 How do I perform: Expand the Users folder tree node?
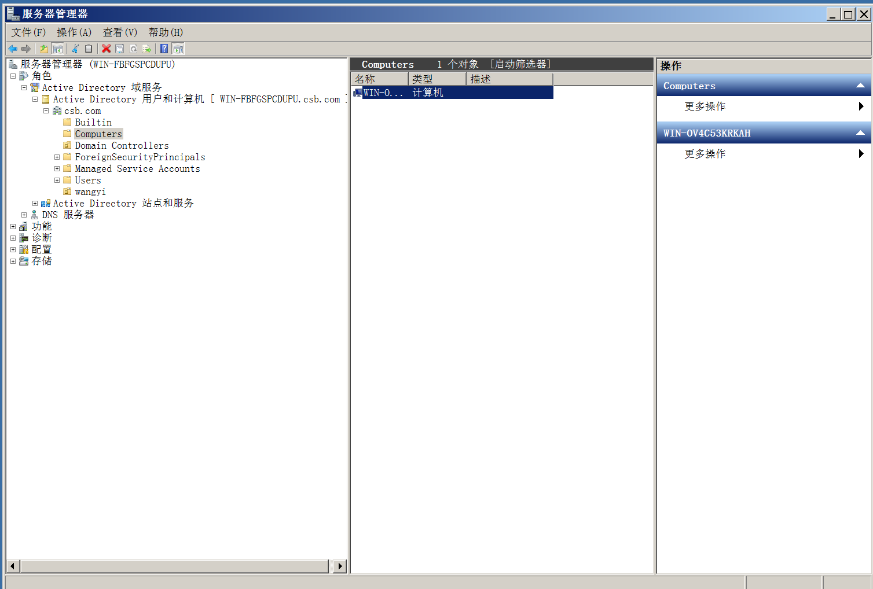coord(57,181)
